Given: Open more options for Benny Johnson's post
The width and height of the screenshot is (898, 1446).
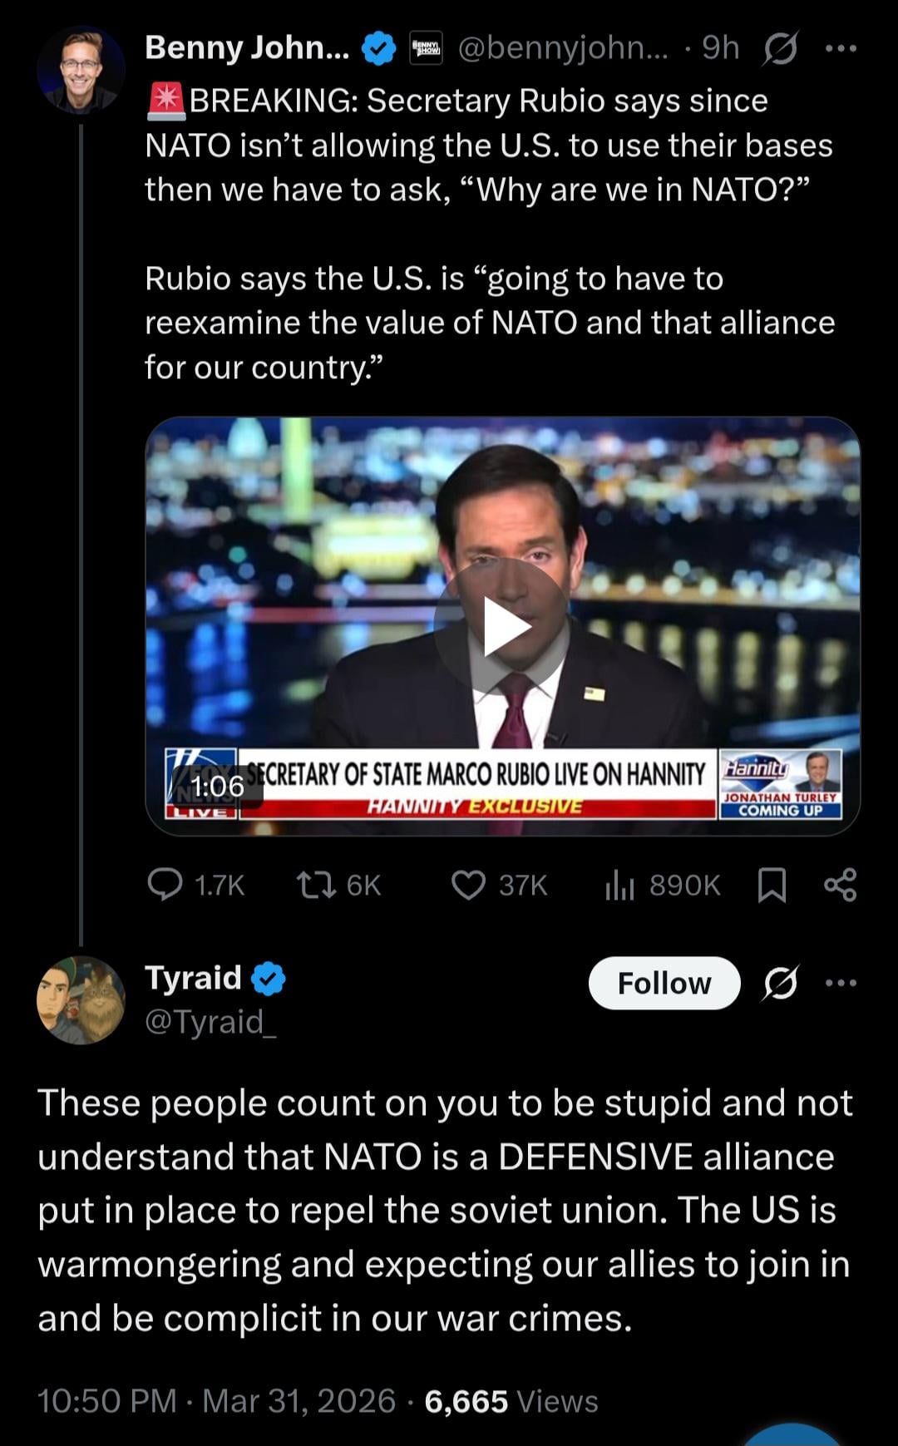Looking at the screenshot, I should [x=841, y=49].
